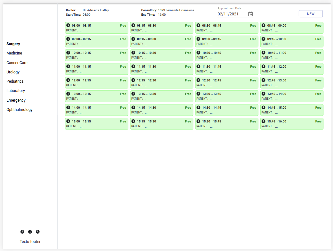Screen dimensions: 333x251
Task: Select the Surgery department
Action: pyautogui.click(x=13, y=44)
